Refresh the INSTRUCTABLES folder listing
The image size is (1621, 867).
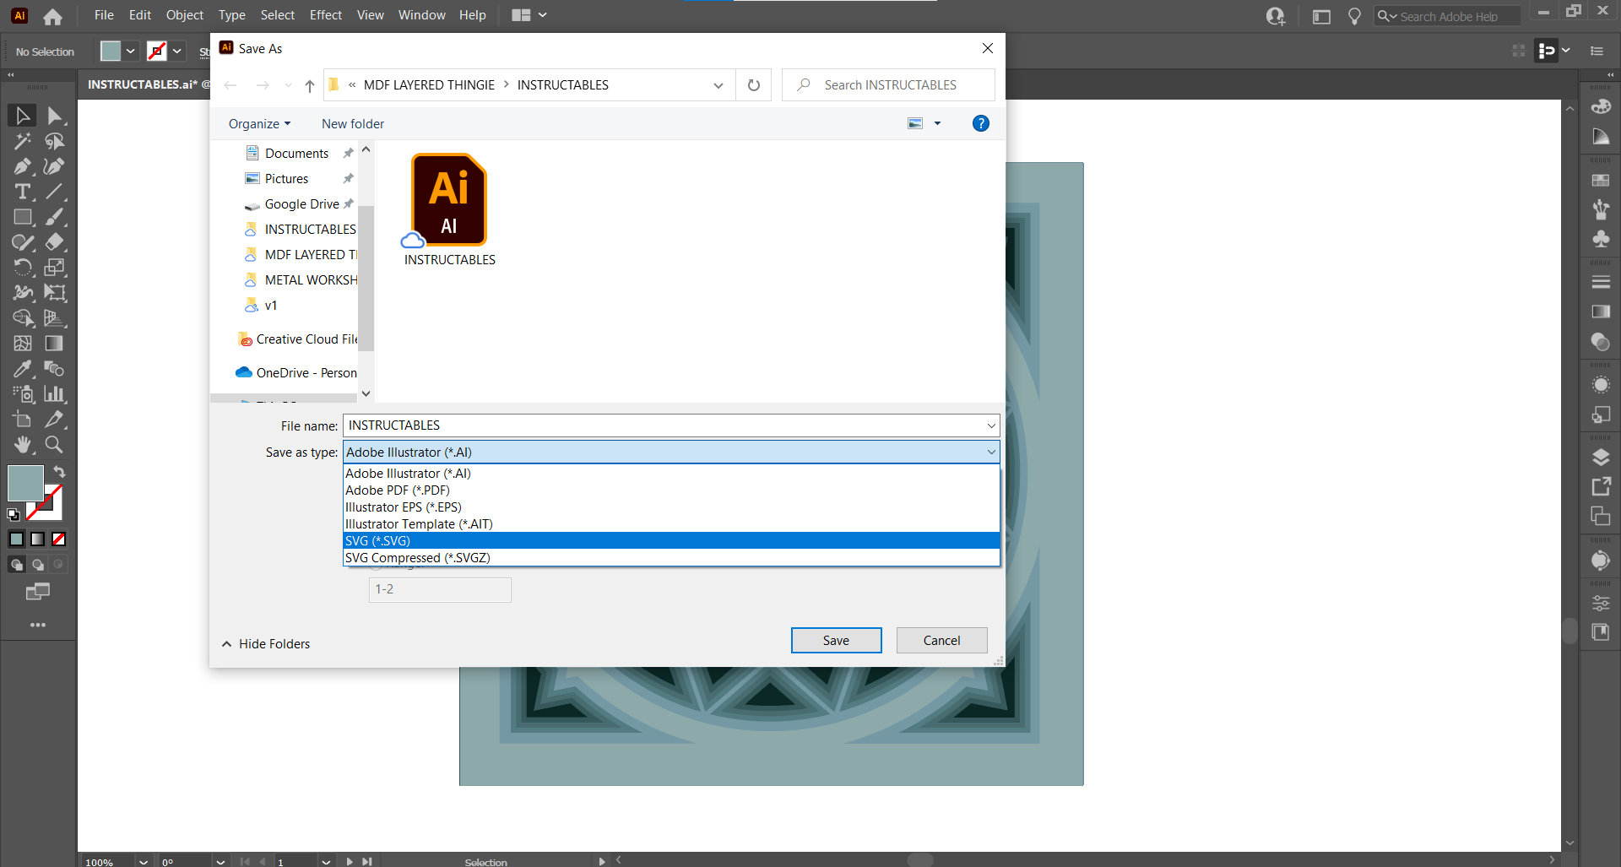754,85
